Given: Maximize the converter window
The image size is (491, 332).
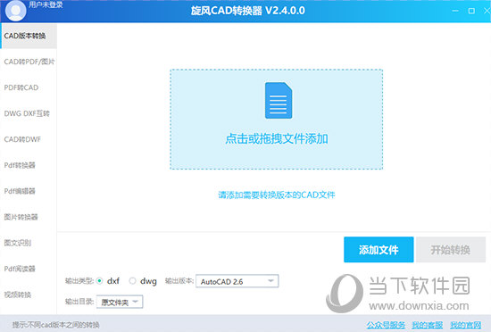Looking at the screenshot, I should click(471, 11).
